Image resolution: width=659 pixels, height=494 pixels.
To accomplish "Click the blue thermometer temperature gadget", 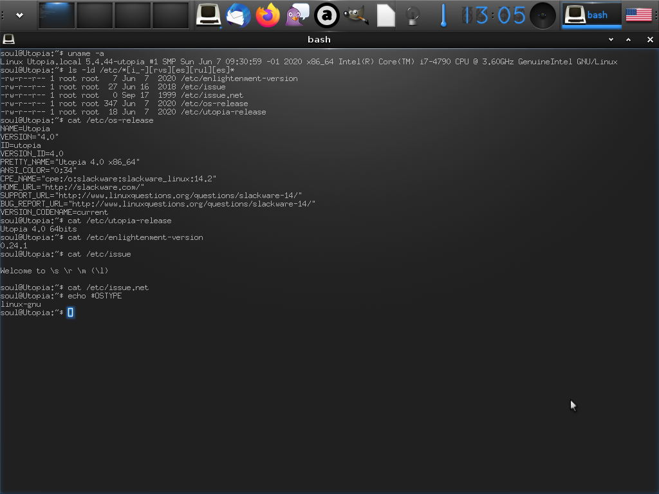I will [x=443, y=15].
